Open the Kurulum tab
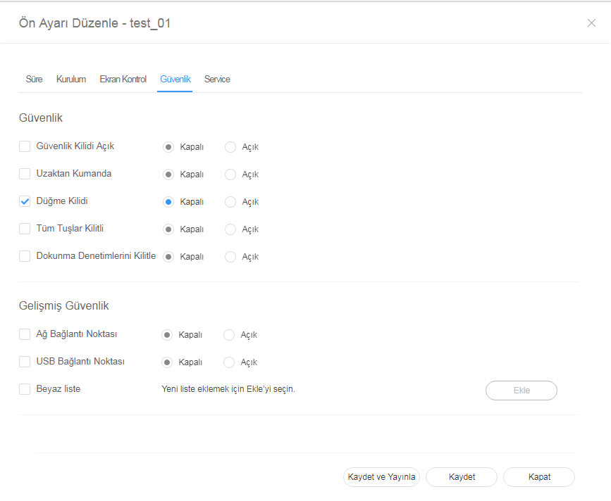611x501 pixels. pyautogui.click(x=71, y=80)
